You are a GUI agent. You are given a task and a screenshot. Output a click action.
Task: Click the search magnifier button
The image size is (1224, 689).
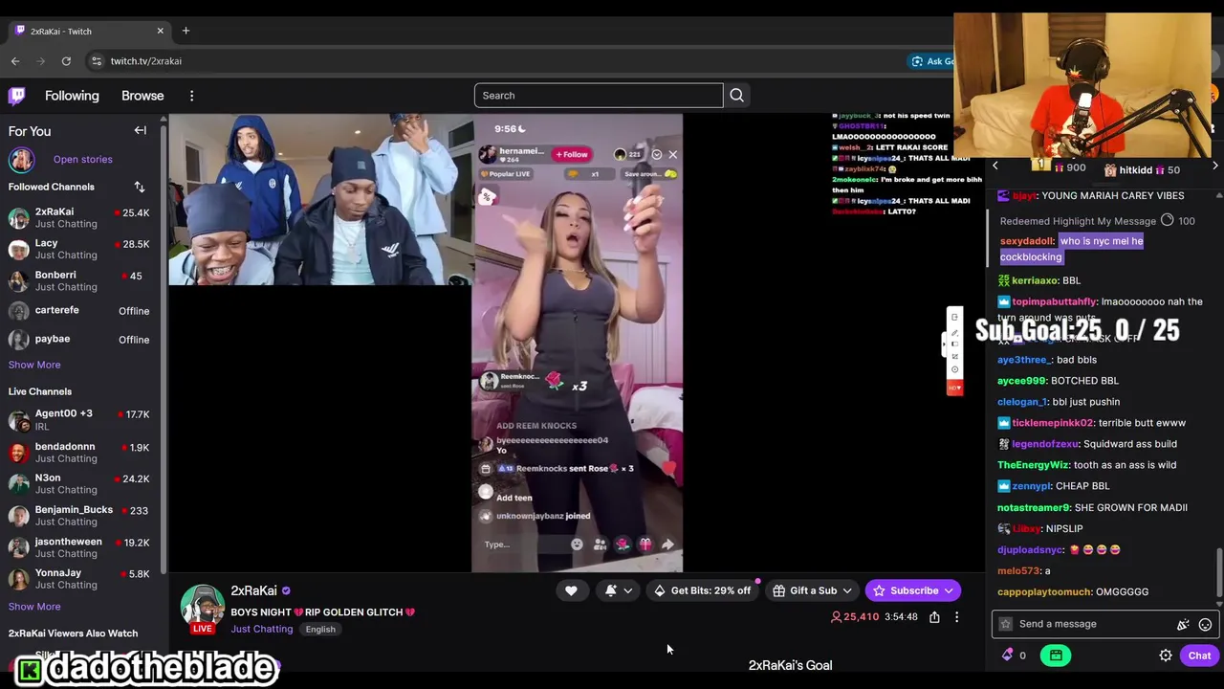click(736, 96)
